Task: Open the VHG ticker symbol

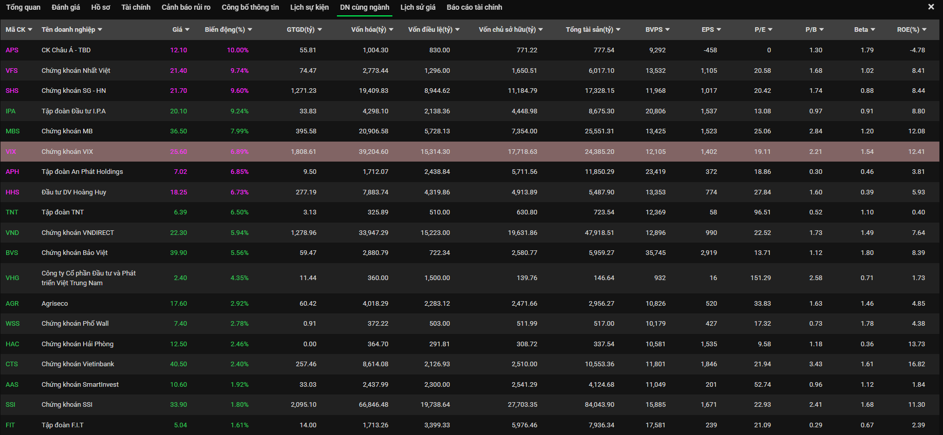Action: 12,278
